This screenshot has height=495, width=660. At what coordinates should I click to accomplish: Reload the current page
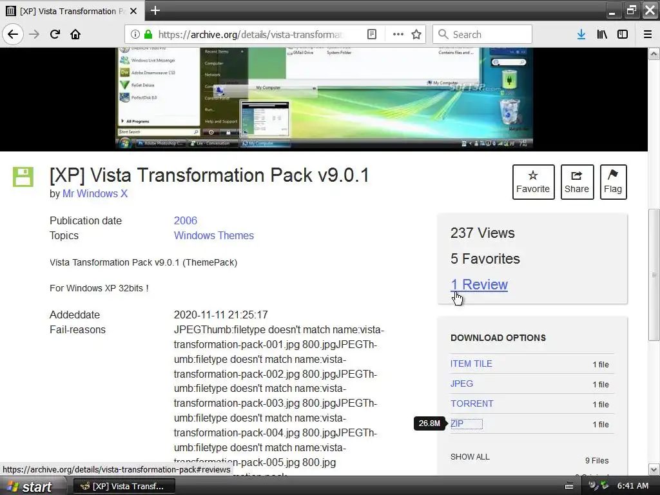point(55,34)
